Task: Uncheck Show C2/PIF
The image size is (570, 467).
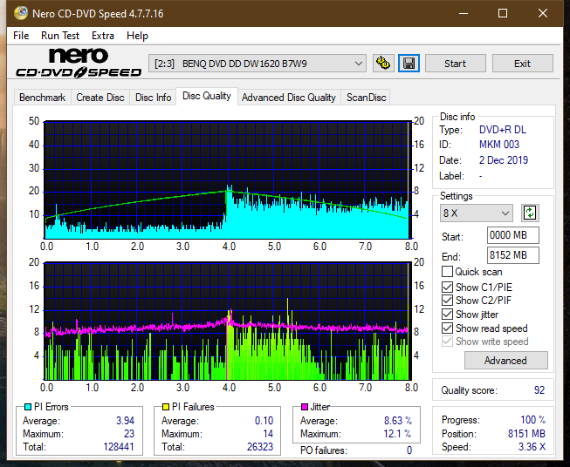Action: (447, 301)
